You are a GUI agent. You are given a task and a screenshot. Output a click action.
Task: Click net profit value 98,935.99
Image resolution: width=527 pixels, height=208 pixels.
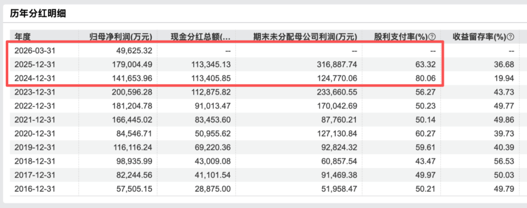(135, 161)
